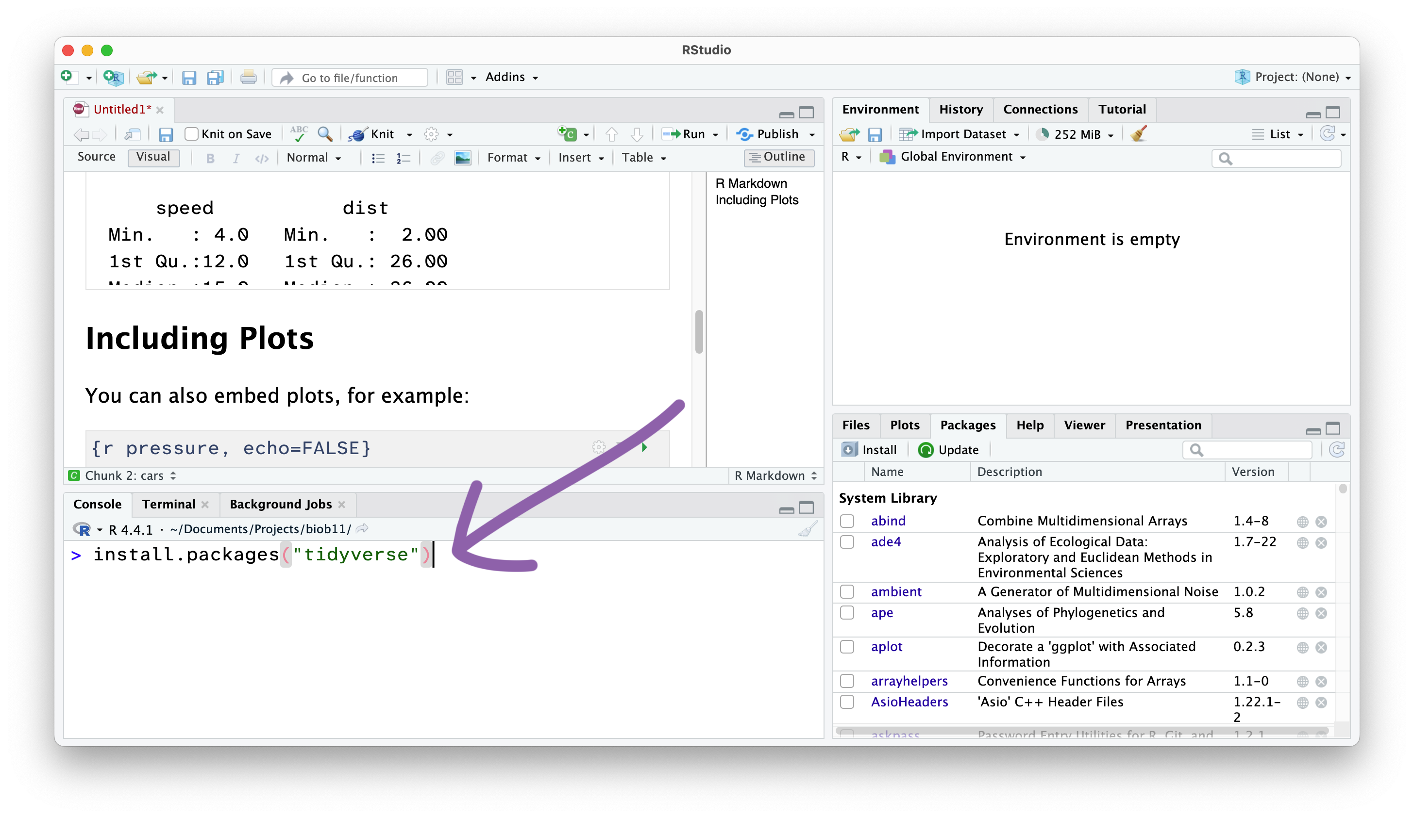1414x818 pixels.
Task: Click the print document icon in main toolbar
Action: point(248,77)
